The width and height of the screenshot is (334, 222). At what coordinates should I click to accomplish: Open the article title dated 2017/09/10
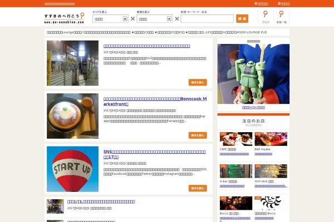tap(101, 201)
